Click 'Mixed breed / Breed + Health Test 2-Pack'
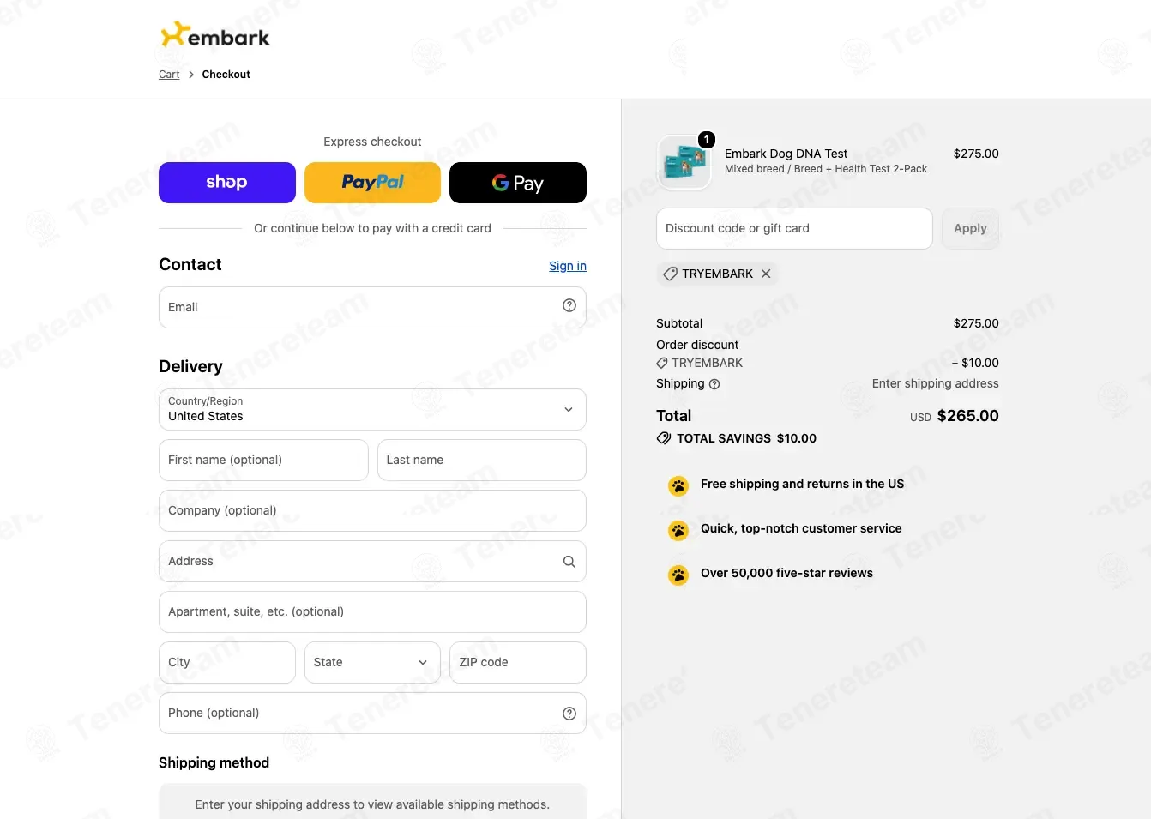1151x819 pixels. coord(826,169)
